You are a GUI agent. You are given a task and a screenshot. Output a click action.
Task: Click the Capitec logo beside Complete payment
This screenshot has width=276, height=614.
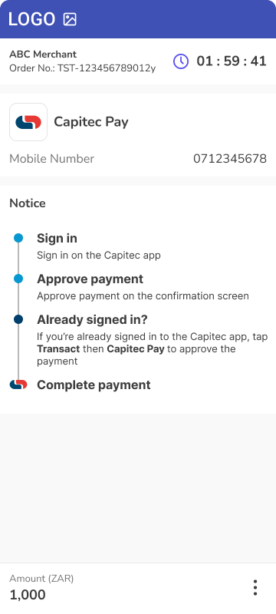point(18,385)
